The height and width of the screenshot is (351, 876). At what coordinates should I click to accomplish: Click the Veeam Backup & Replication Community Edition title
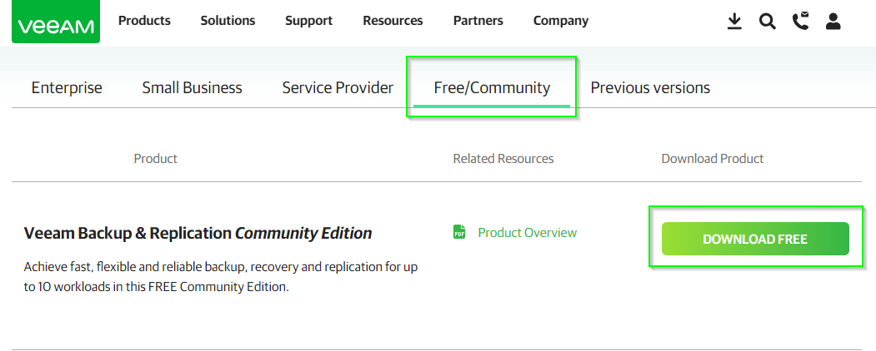198,233
